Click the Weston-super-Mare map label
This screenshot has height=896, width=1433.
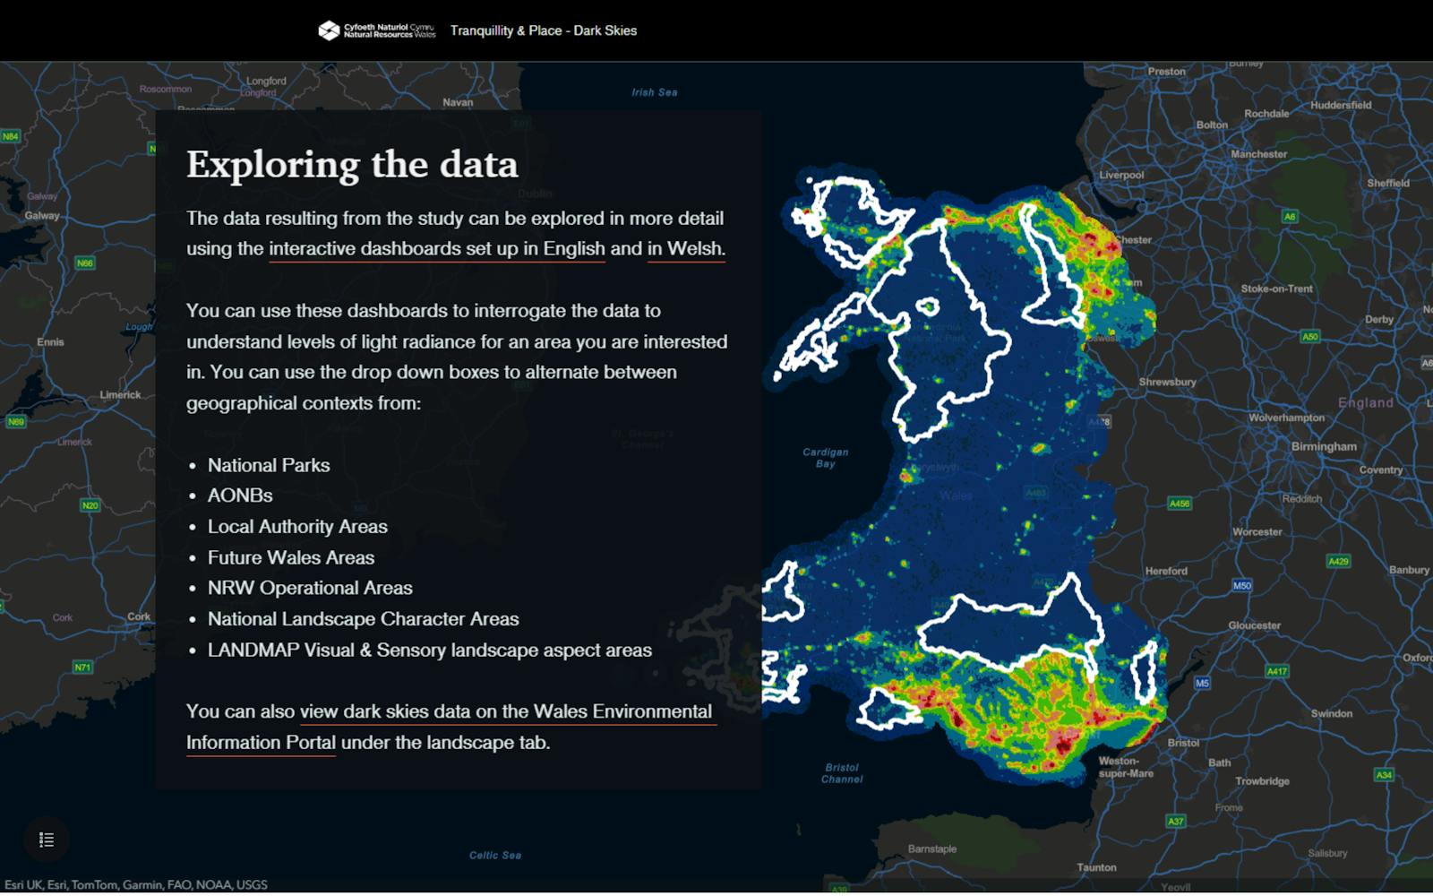point(1126,767)
